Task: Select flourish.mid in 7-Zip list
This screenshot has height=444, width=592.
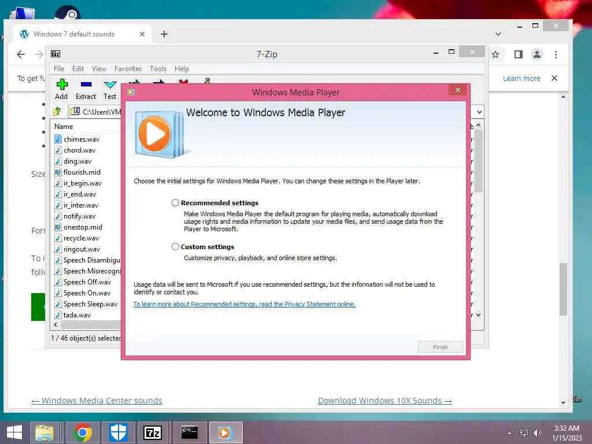Action: pyautogui.click(x=82, y=172)
